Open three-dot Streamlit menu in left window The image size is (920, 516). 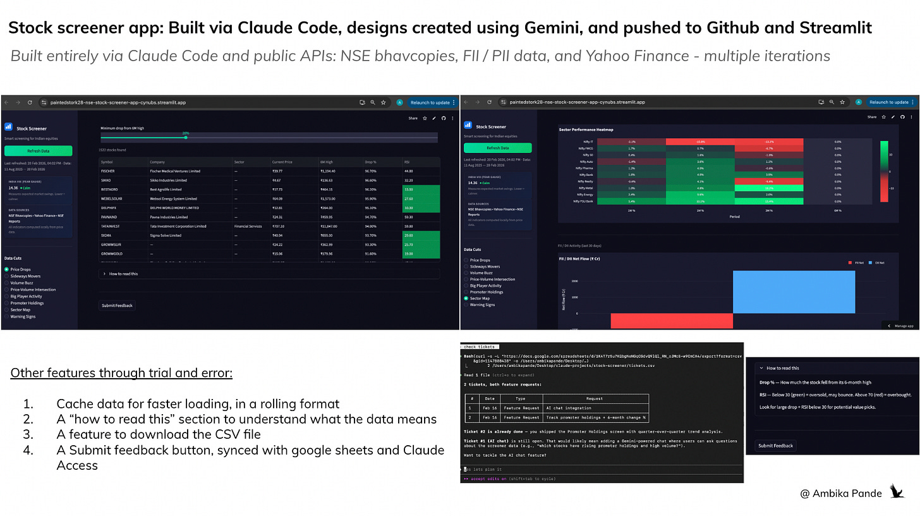tap(453, 118)
